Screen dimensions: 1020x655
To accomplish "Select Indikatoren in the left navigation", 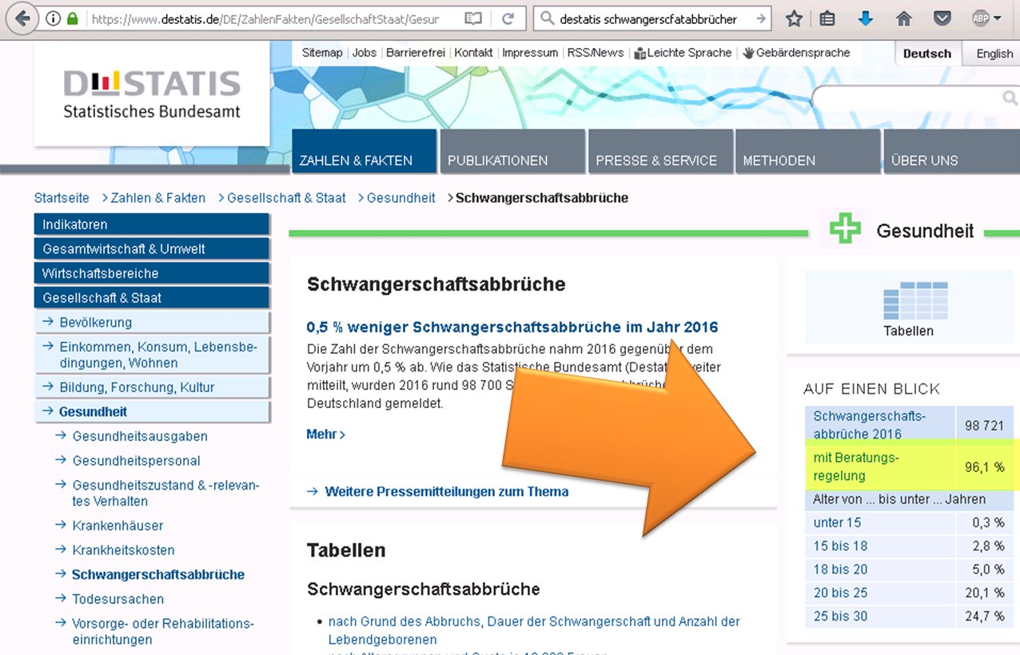I will 152,224.
